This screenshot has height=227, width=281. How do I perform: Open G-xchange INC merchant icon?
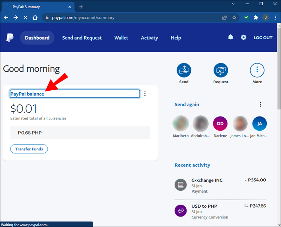point(181,185)
